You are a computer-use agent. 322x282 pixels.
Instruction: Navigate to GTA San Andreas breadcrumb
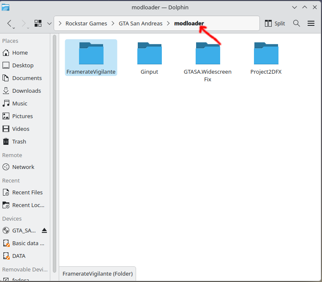click(140, 23)
